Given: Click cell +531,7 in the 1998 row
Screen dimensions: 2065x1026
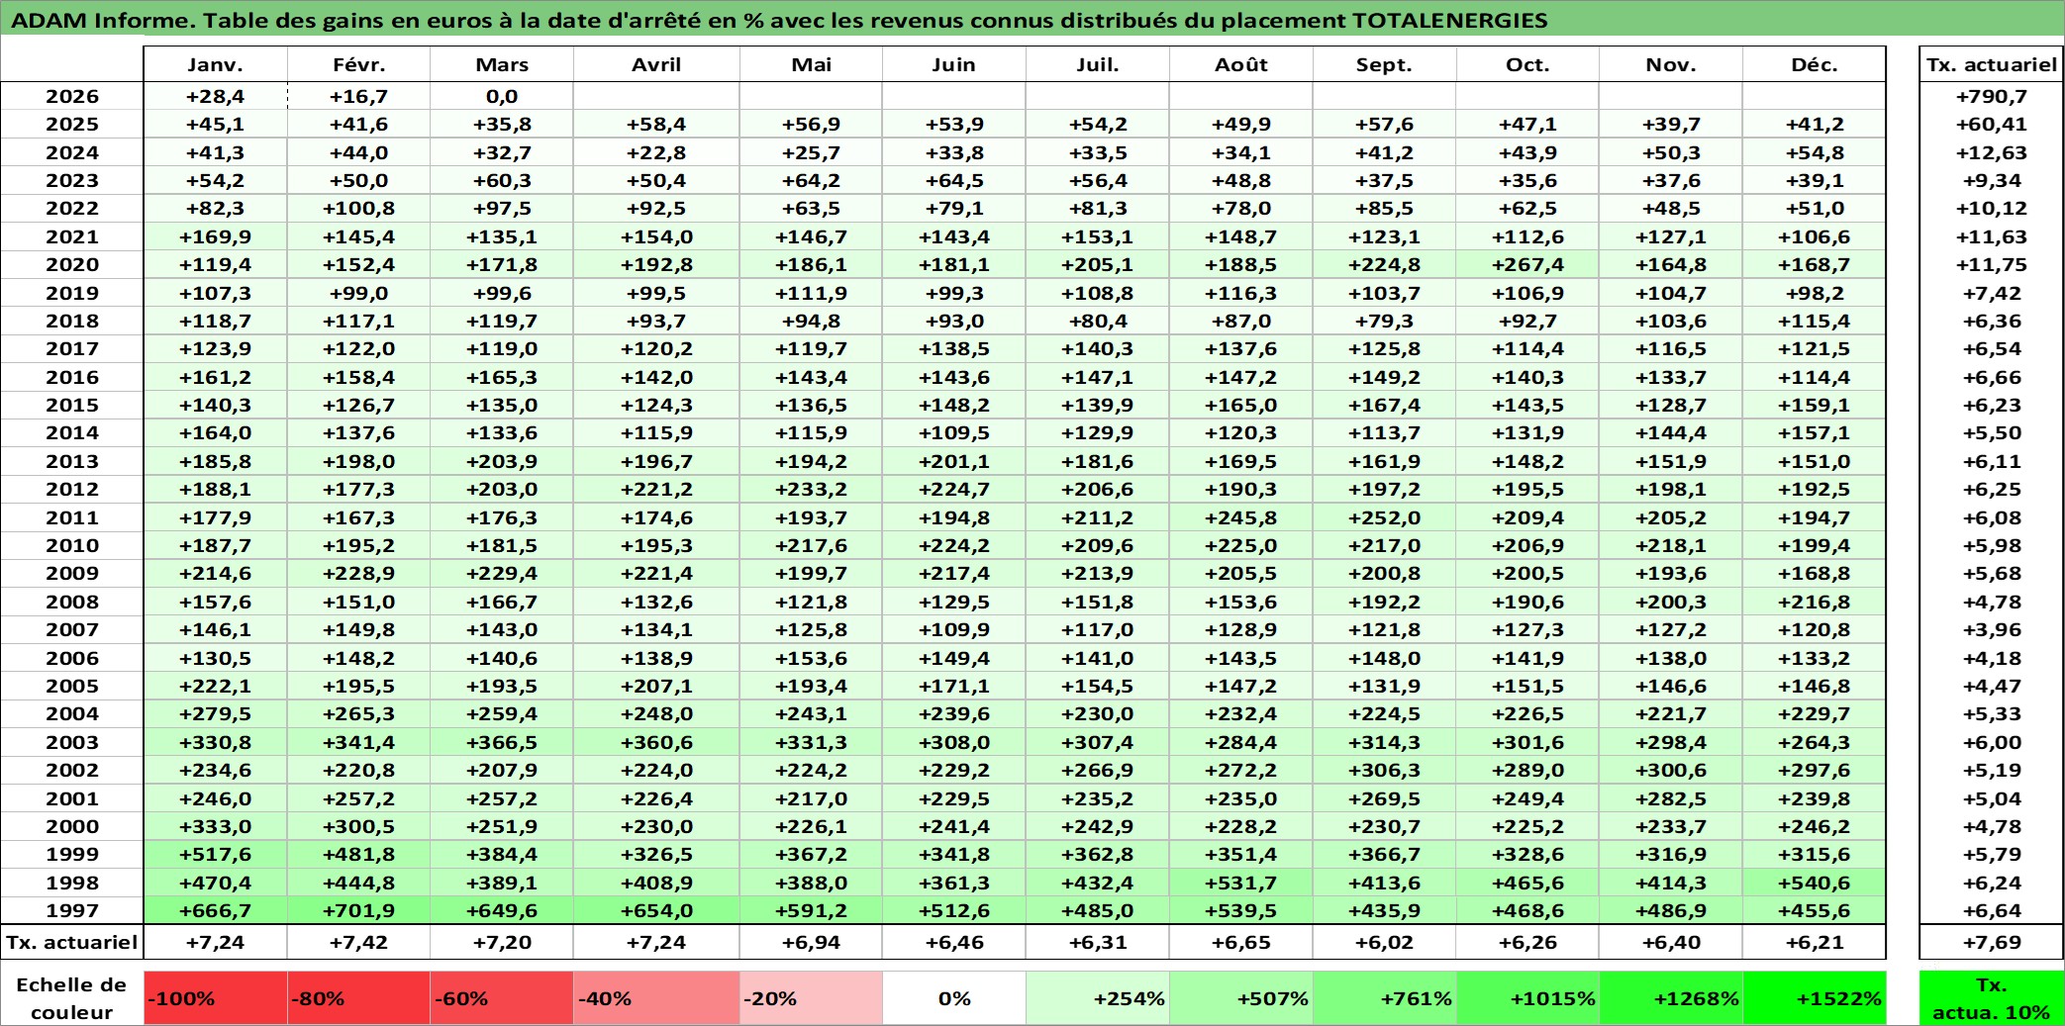Looking at the screenshot, I should click(1241, 883).
